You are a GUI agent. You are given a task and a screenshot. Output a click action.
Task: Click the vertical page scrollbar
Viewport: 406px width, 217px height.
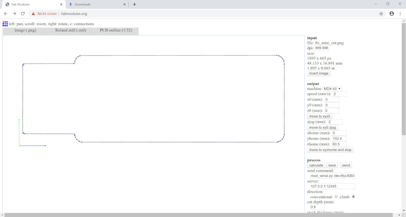404,79
